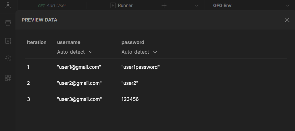Click the "user2" password cell

point(130,83)
